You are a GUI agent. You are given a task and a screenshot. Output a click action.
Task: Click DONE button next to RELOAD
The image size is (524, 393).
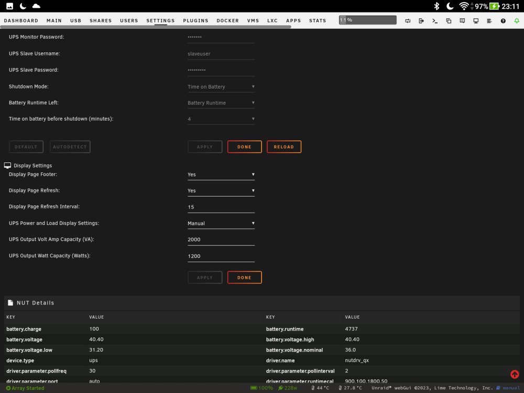[244, 147]
